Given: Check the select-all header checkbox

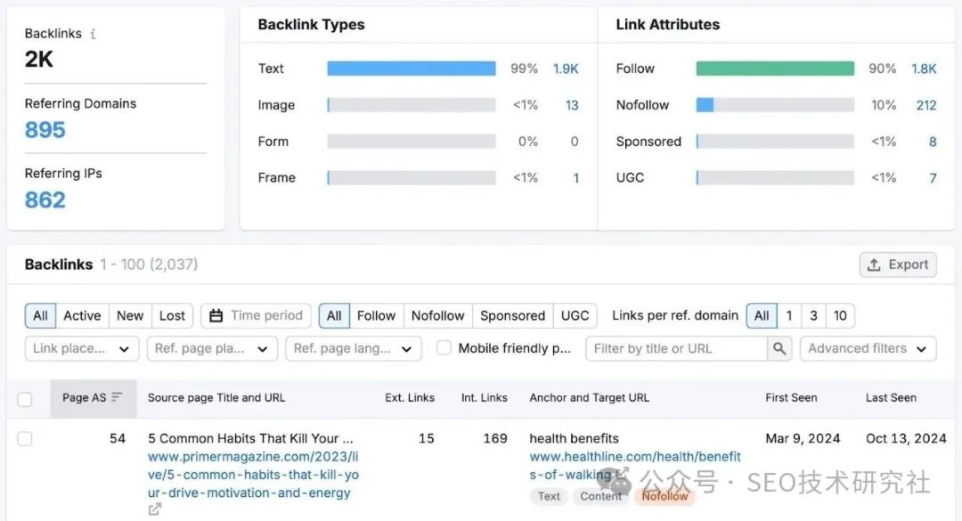Looking at the screenshot, I should point(25,400).
